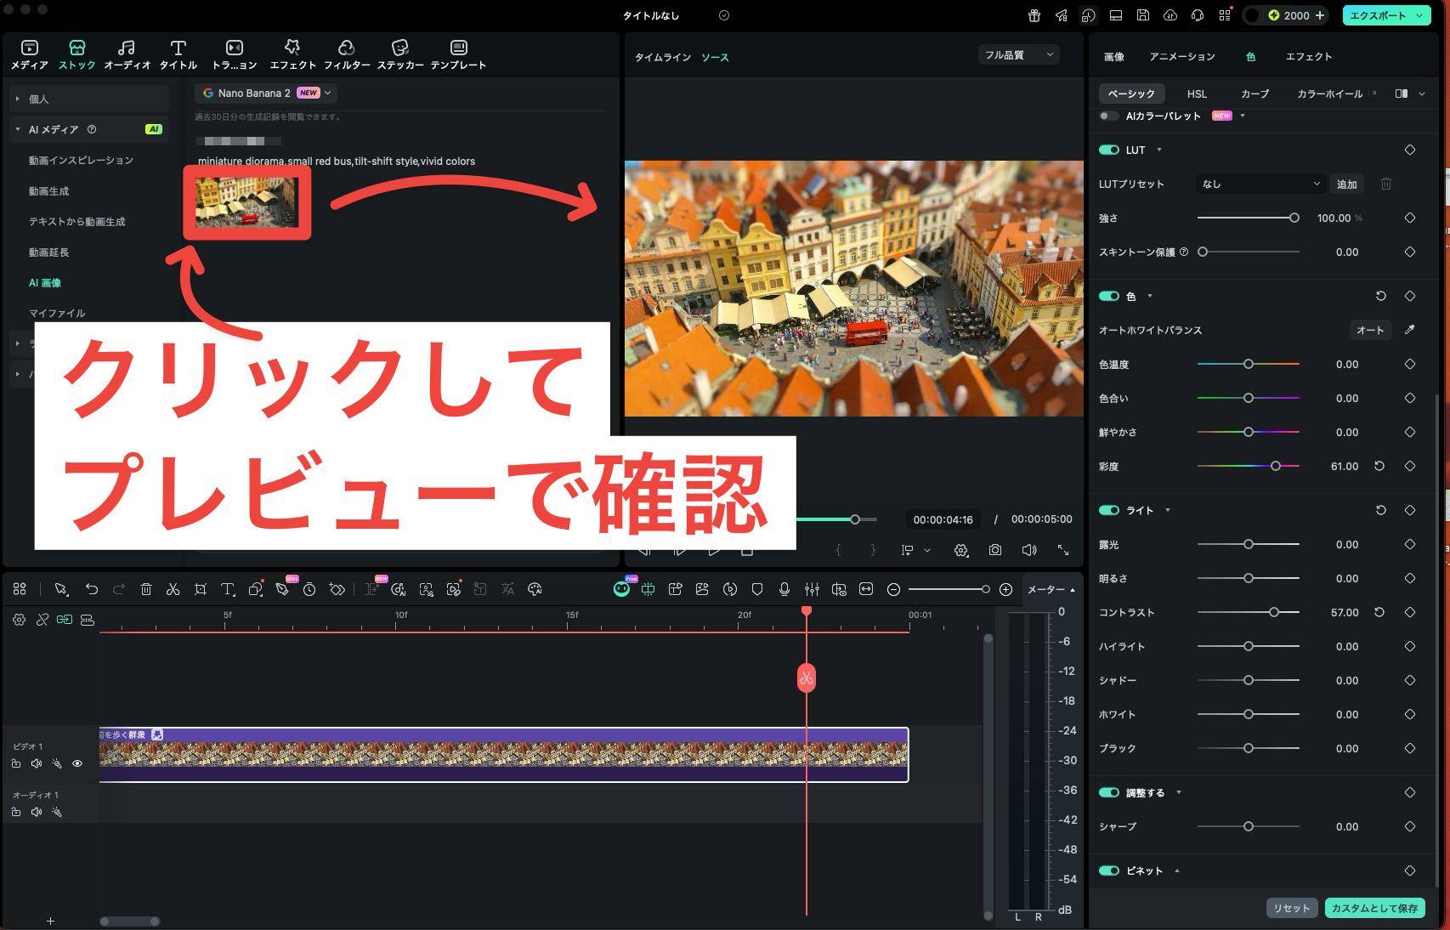Open the LUTプリセット なし dropdown
This screenshot has width=1450, height=930.
pyautogui.click(x=1260, y=184)
